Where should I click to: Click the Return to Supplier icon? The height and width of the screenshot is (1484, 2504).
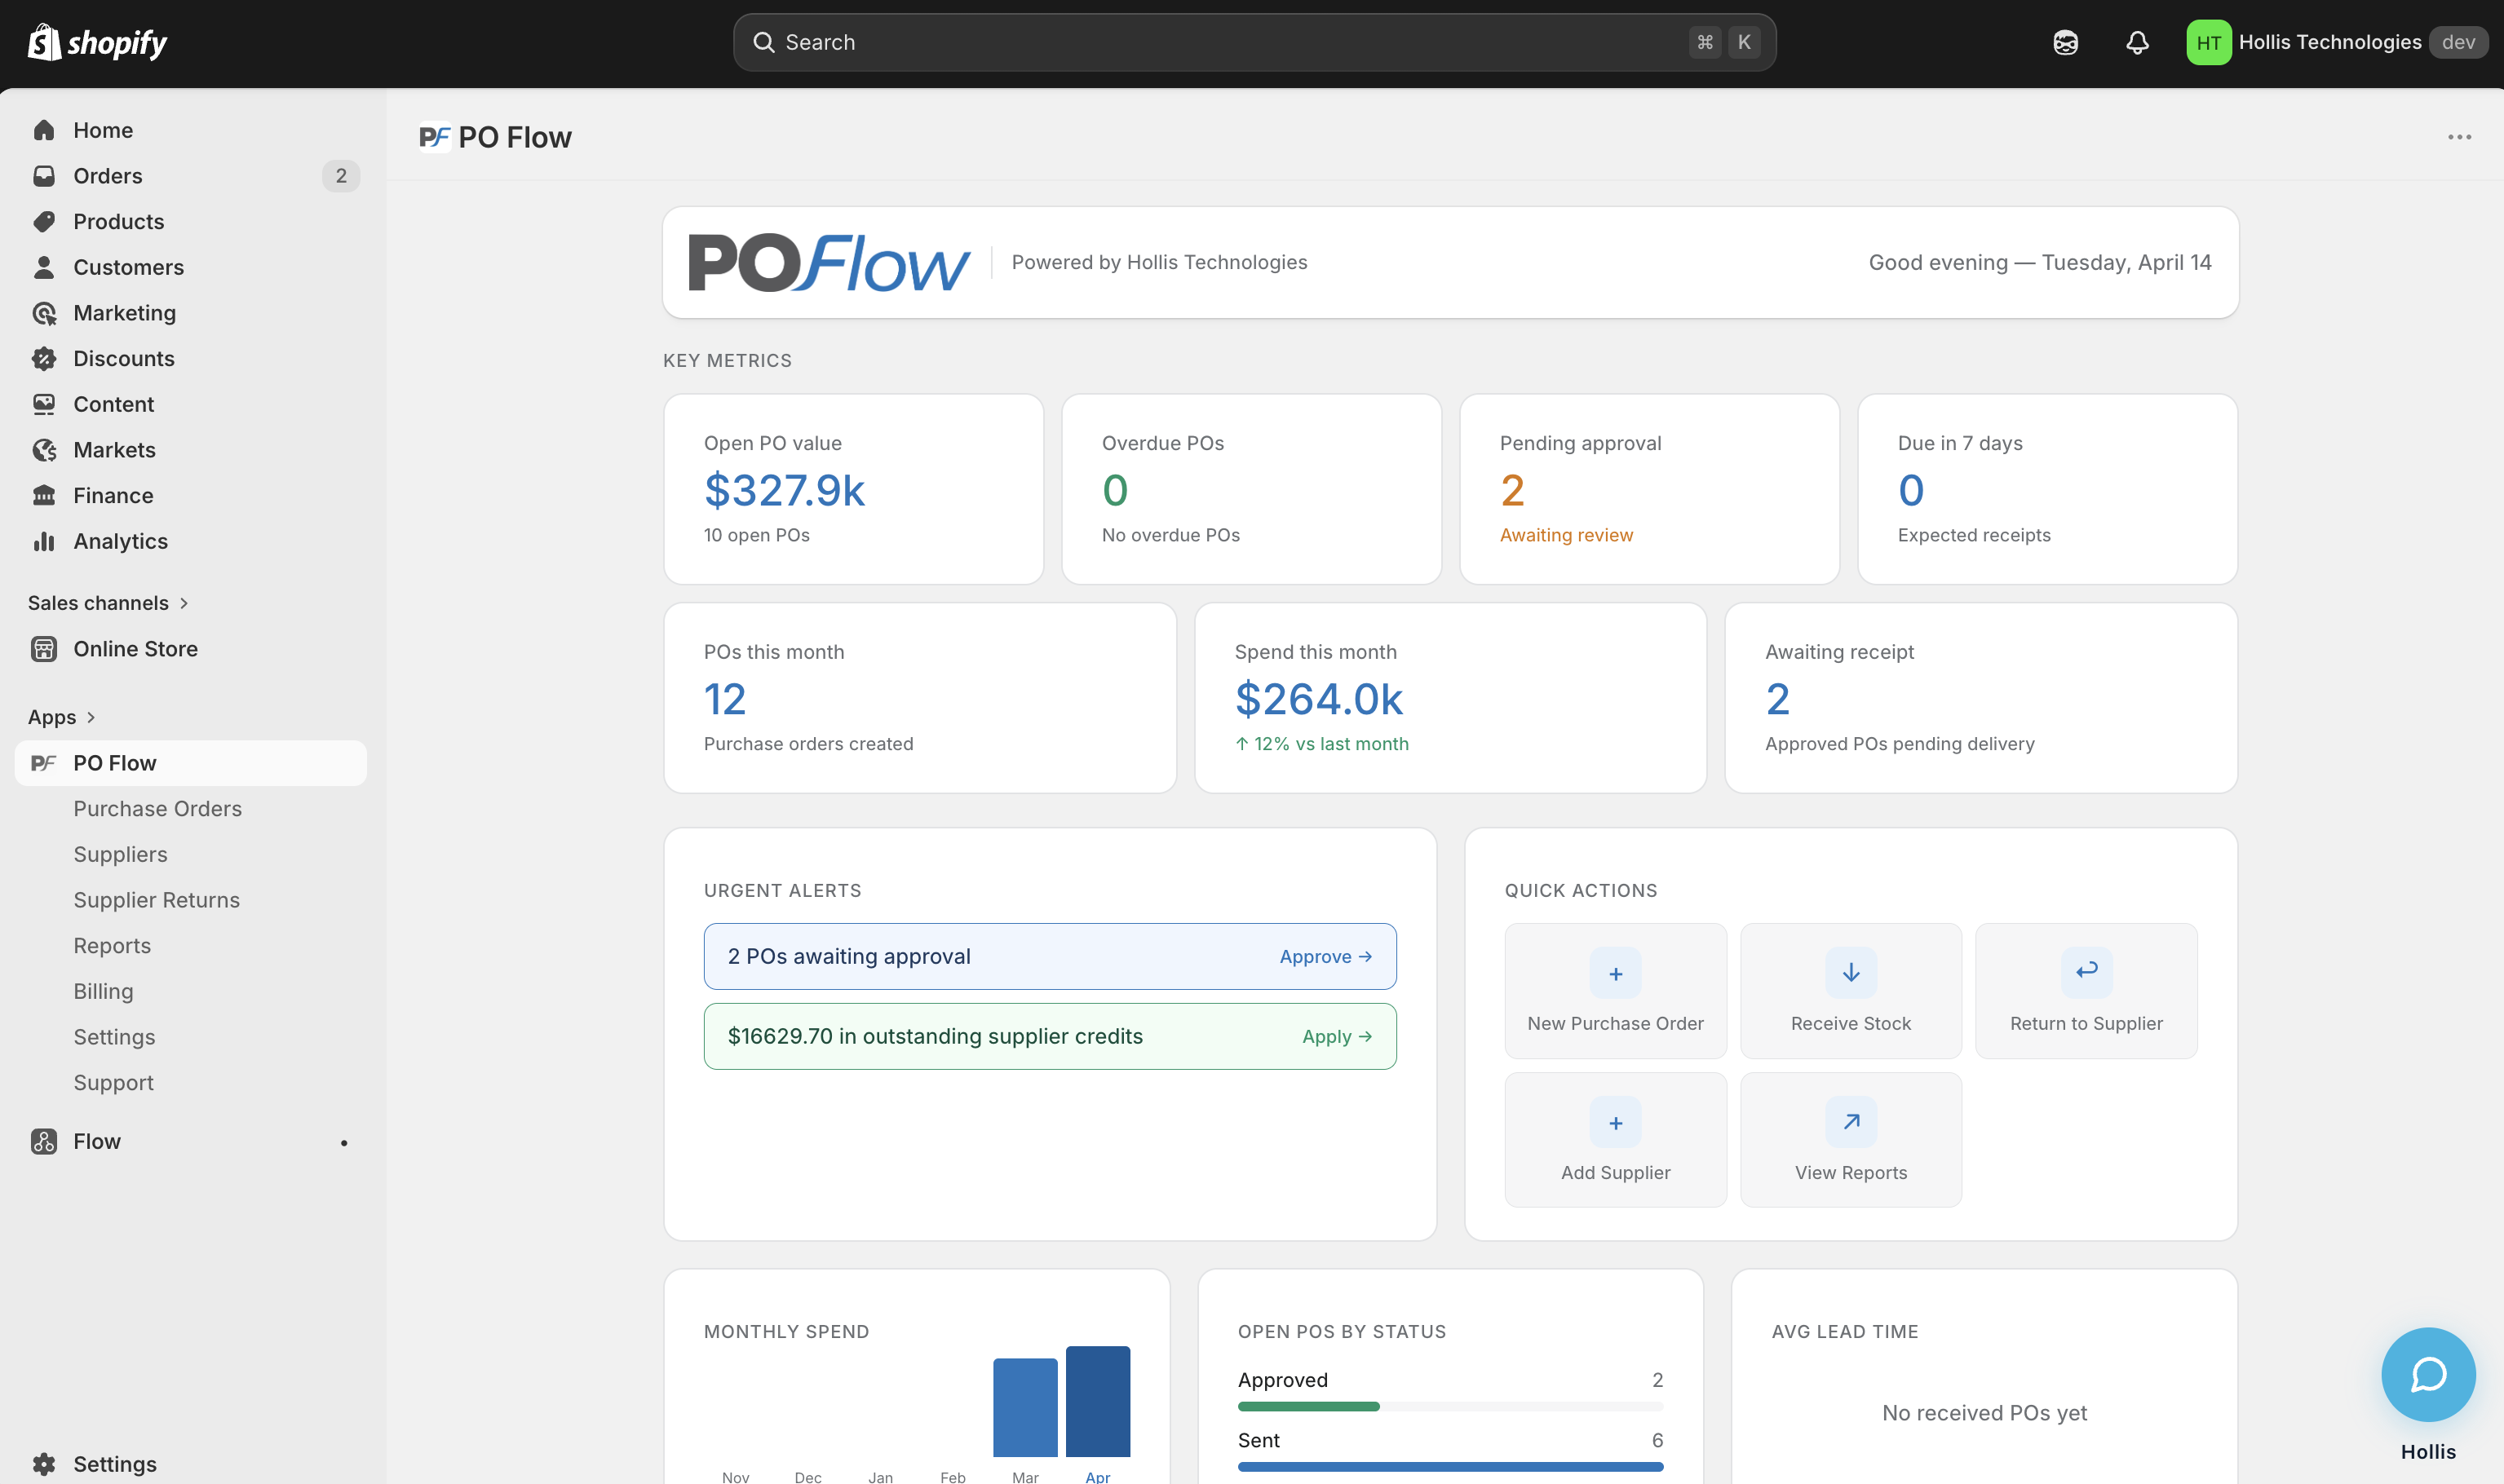coord(2086,971)
